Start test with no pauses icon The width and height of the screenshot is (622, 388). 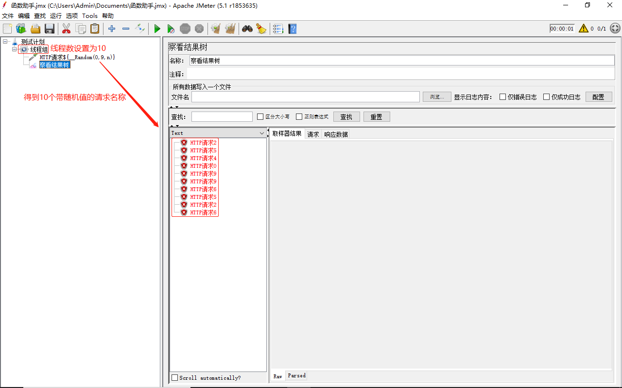[x=171, y=29]
